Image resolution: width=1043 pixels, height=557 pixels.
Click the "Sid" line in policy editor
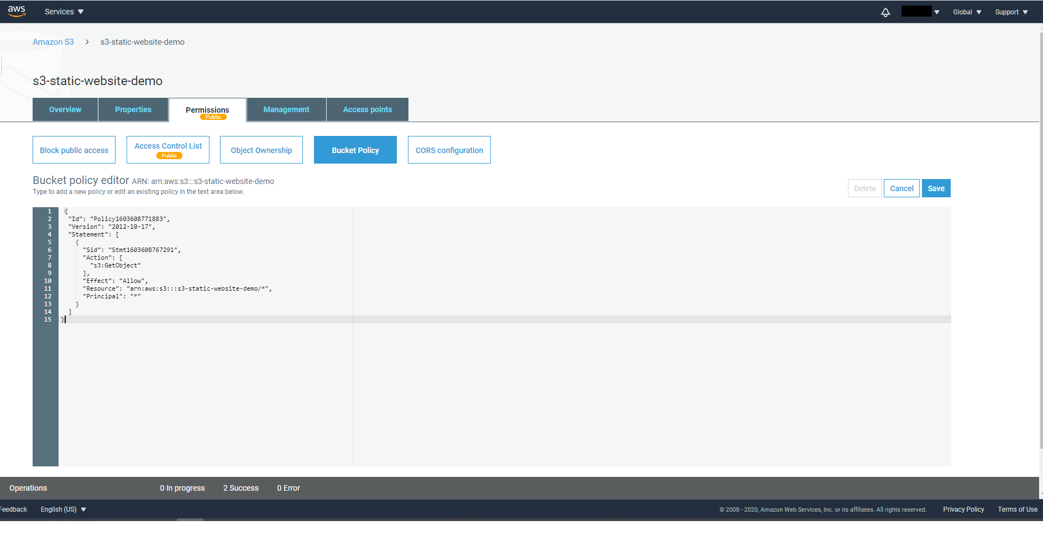pyautogui.click(x=132, y=250)
